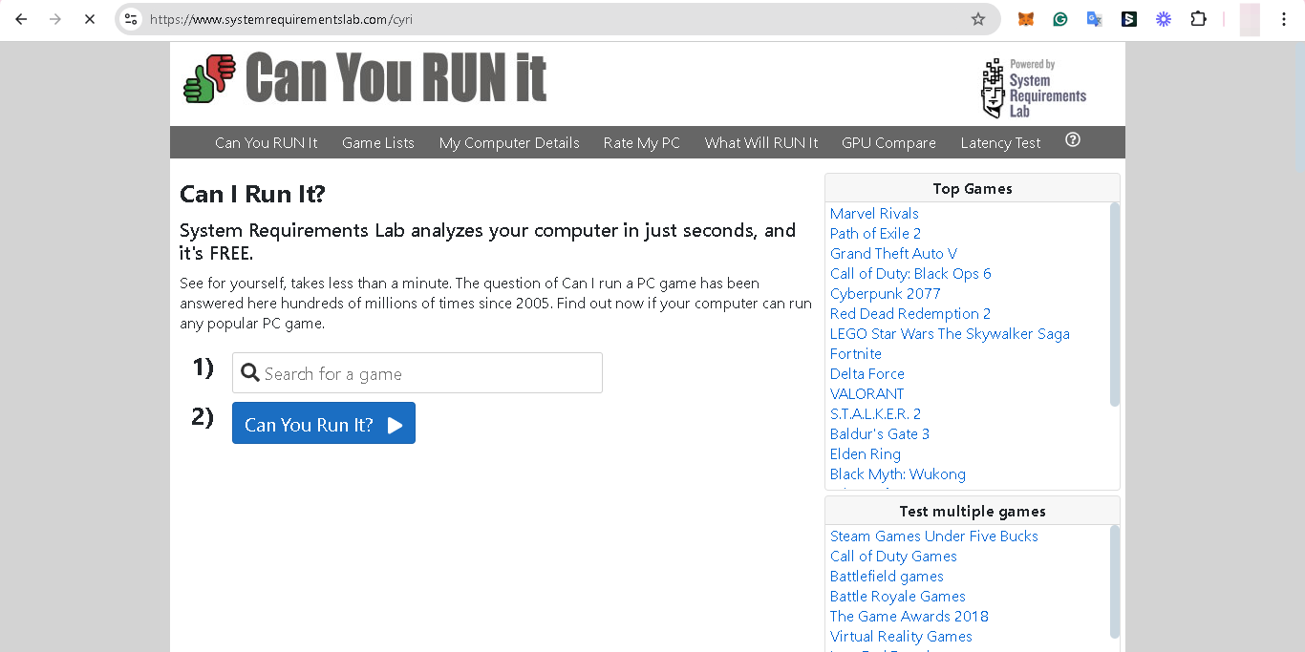Open the Extensions puzzle-piece menu

[x=1198, y=19]
